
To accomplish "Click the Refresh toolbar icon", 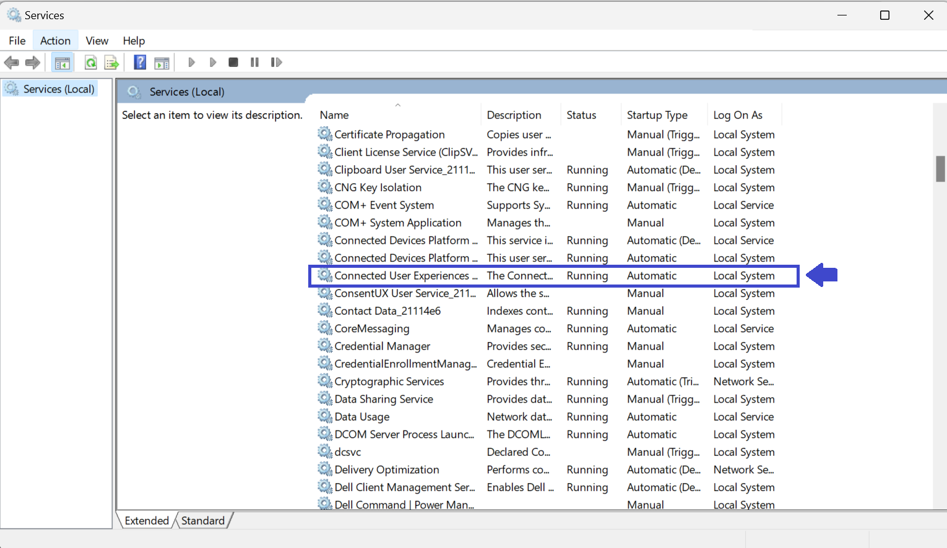I will point(90,62).
